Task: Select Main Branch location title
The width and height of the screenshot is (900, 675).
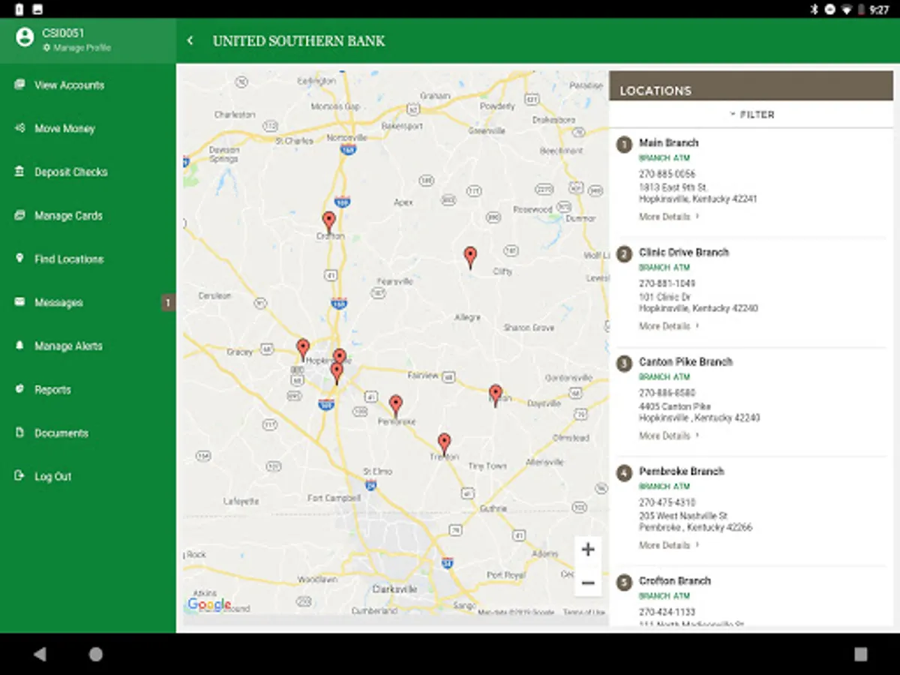Action: coord(668,142)
